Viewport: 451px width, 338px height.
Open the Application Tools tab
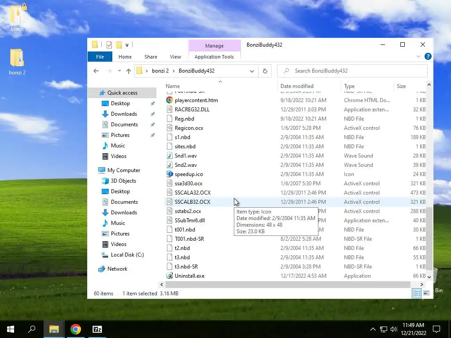click(214, 57)
